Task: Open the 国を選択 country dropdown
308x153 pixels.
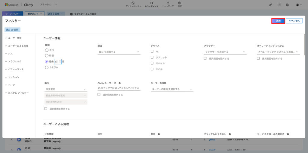Action: pos(66,89)
